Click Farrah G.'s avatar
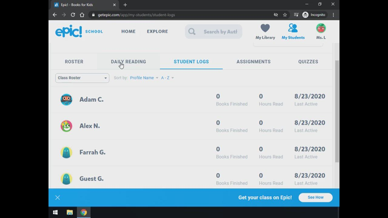Viewport: 388px width, 218px height. pyautogui.click(x=66, y=152)
